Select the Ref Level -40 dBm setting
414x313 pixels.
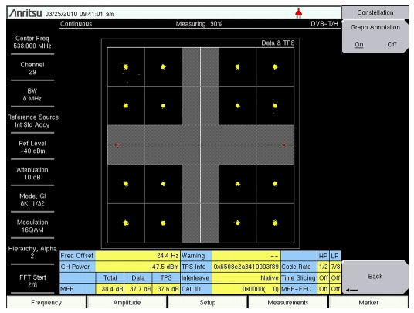point(32,148)
